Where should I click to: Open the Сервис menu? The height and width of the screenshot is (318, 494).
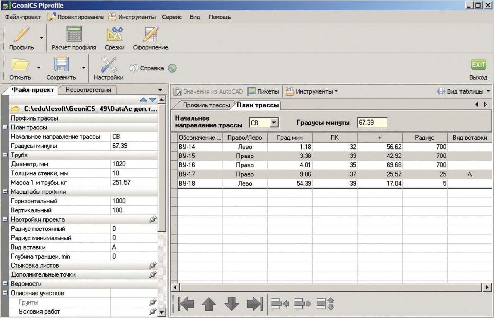pyautogui.click(x=172, y=17)
